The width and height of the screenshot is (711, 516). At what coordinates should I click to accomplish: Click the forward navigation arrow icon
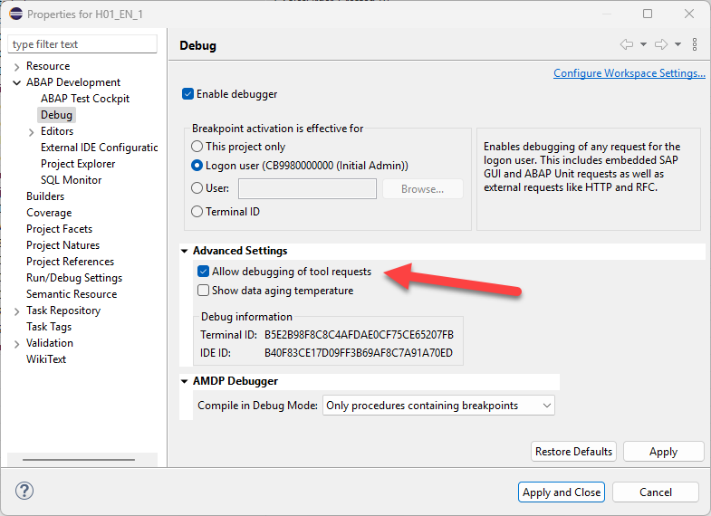pyautogui.click(x=660, y=44)
